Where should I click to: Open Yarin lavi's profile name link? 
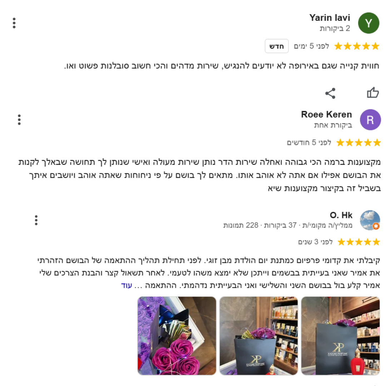(x=330, y=18)
